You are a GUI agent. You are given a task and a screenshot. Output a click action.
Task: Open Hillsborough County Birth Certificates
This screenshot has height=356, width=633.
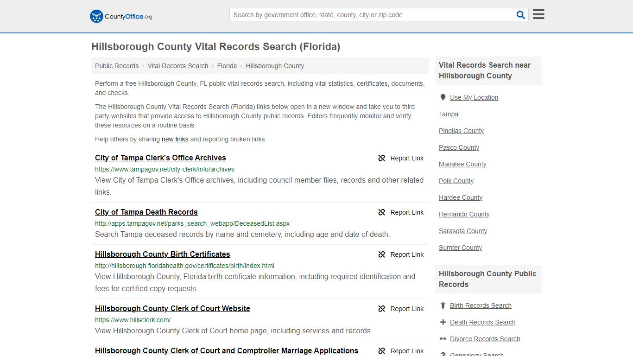point(163,254)
